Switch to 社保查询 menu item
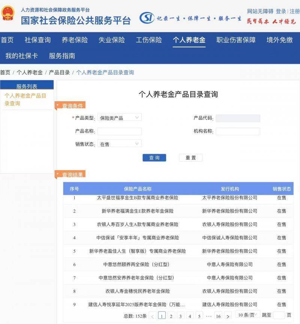The width and height of the screenshot is (300, 324). [37, 40]
